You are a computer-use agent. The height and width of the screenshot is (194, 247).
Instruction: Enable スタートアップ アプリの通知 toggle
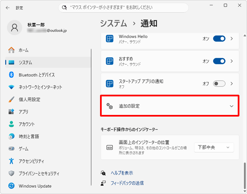[219, 84]
